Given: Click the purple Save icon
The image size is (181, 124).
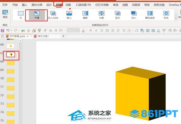Looking at the screenshot, I should 2,30.
